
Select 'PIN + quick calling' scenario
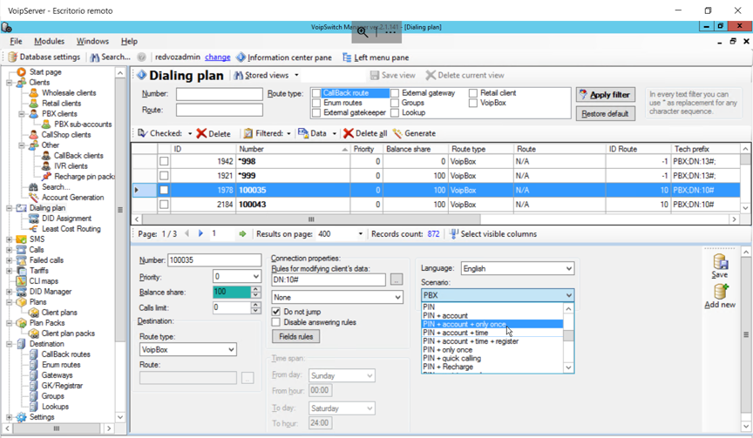(492, 359)
